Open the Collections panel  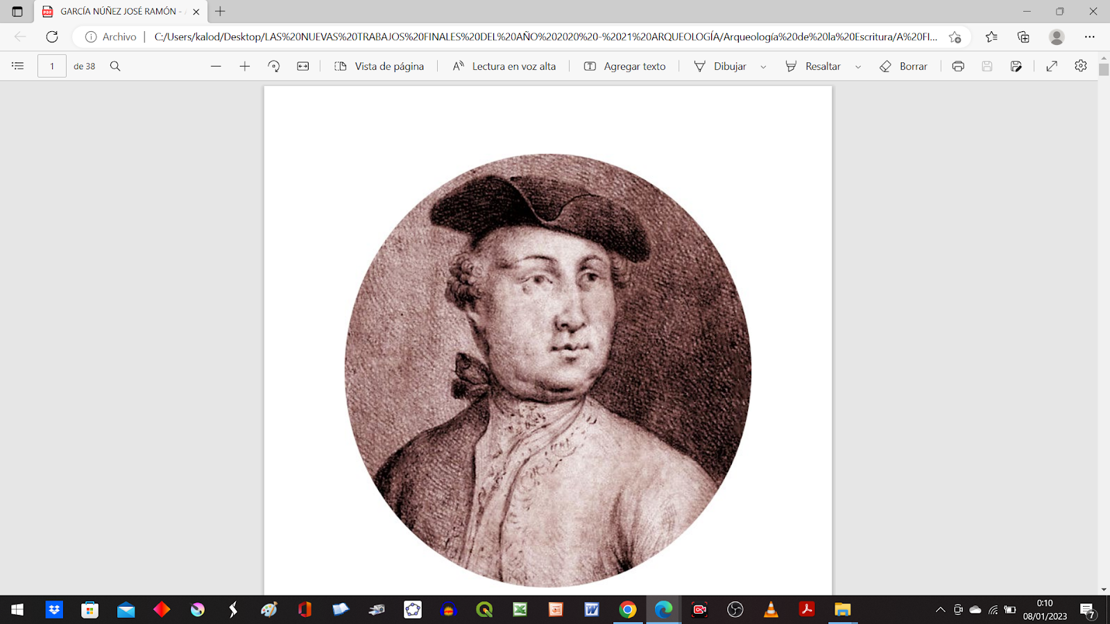pyautogui.click(x=1023, y=37)
